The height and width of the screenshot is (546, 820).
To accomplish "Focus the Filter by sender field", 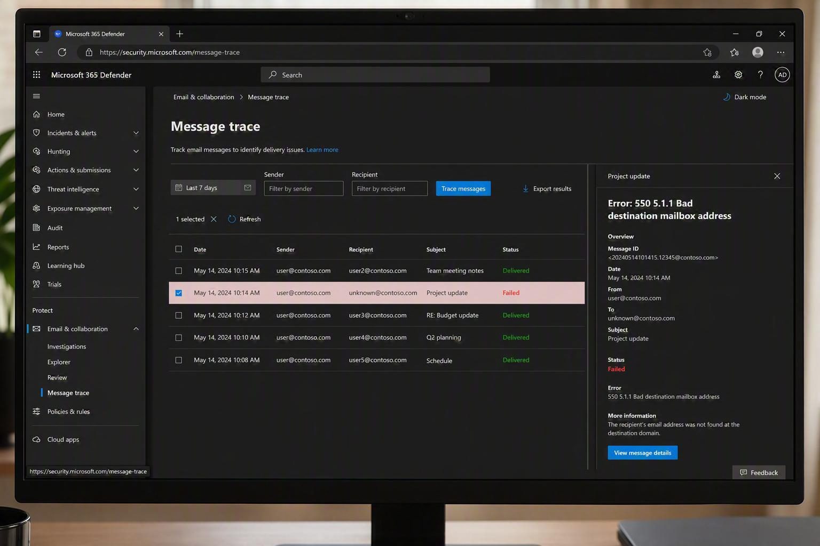I will [x=303, y=189].
